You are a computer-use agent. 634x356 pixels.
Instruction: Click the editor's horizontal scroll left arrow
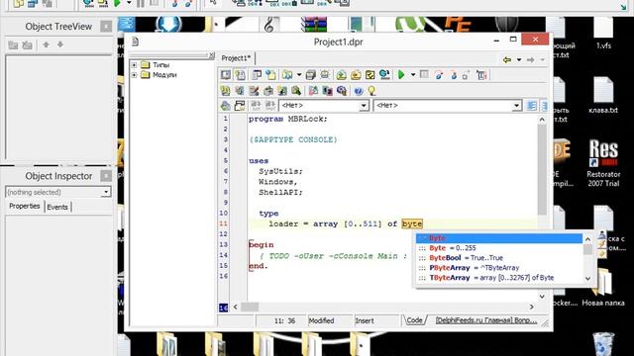click(x=236, y=308)
